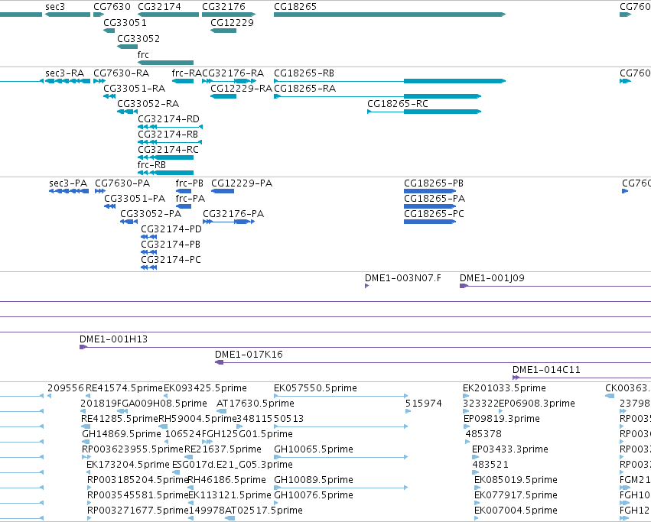Click the EK173204.5prime EST label
Screen dimensions: 651x522
point(128,465)
